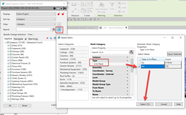Collapse the Instance property group

(127, 57)
